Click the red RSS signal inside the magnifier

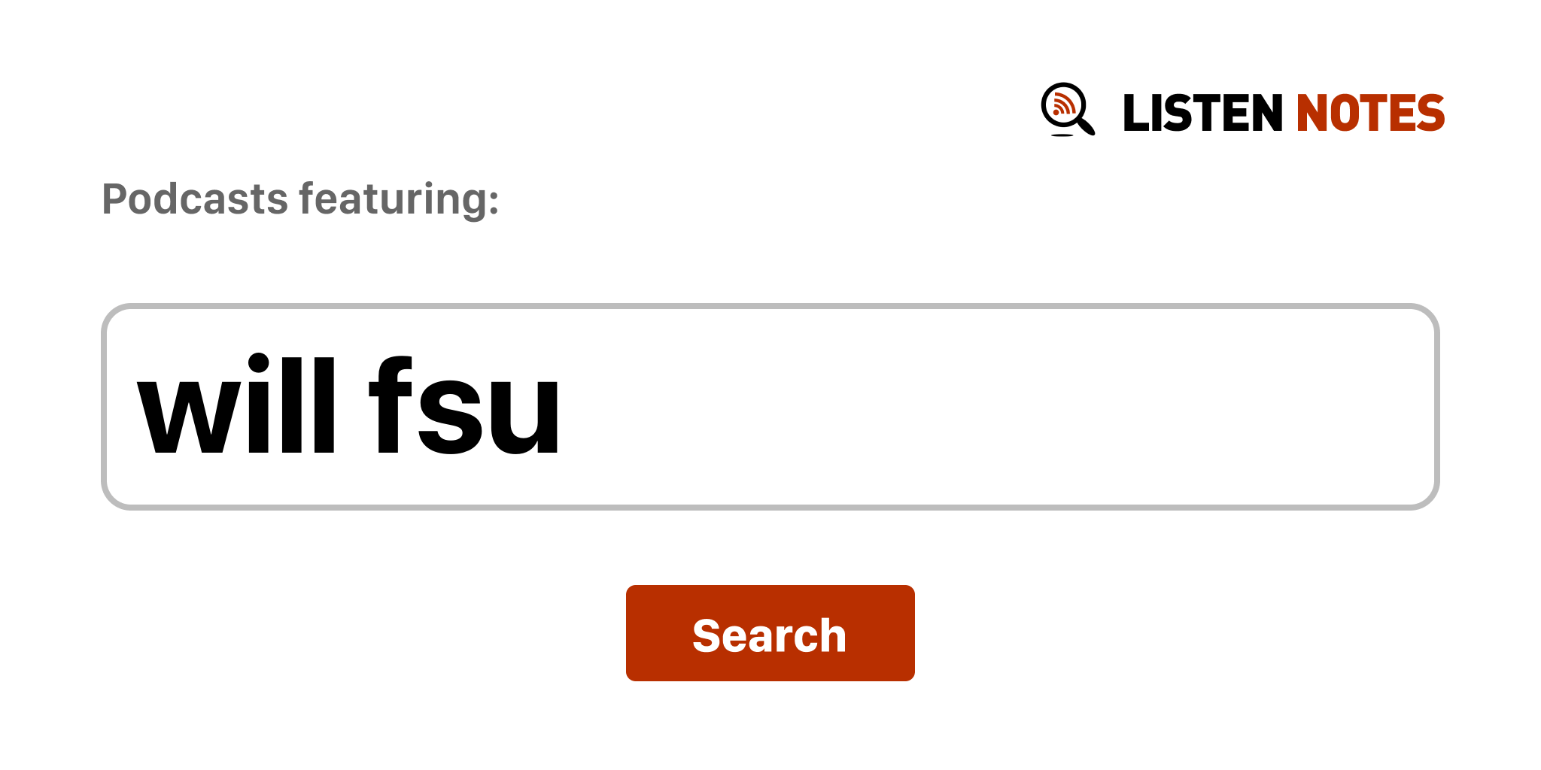pos(1062,105)
